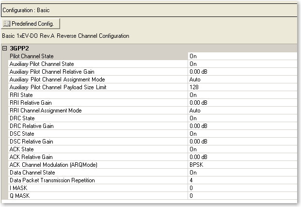
Task: Open ACK Channel Modulation BPSK dropdown
Action: coord(241,165)
